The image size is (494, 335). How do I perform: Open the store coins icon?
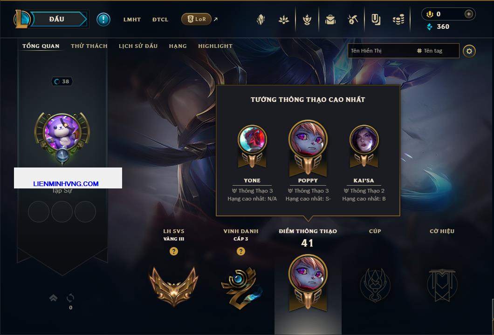click(x=398, y=20)
